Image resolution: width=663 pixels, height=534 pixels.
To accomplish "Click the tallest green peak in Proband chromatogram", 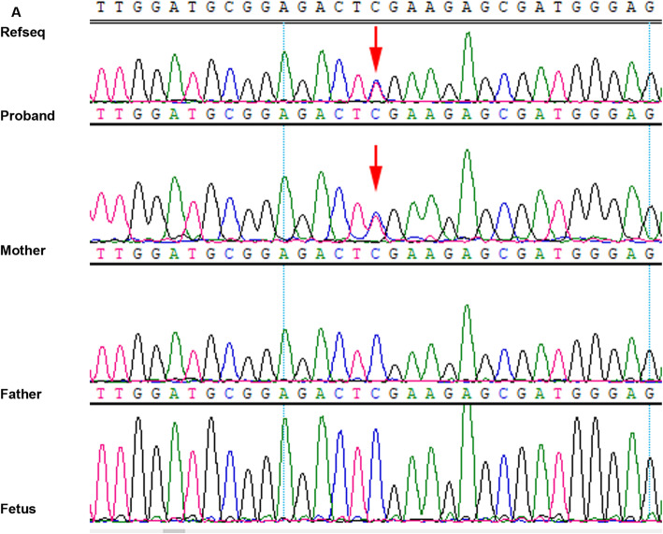I will pos(467,66).
